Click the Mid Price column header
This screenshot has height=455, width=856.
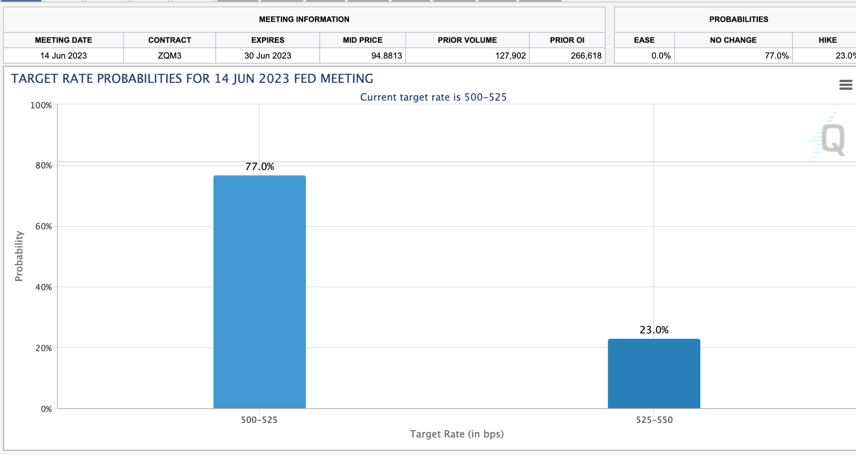(x=362, y=40)
